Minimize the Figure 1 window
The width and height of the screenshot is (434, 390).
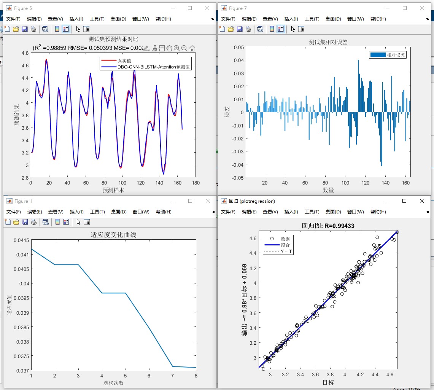click(173, 201)
